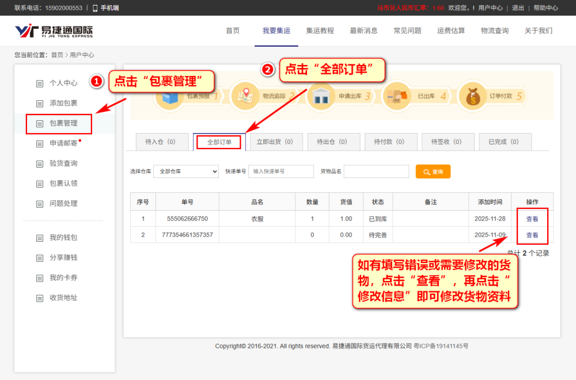Click the orange 查询 search button
576x380 pixels.
point(433,172)
